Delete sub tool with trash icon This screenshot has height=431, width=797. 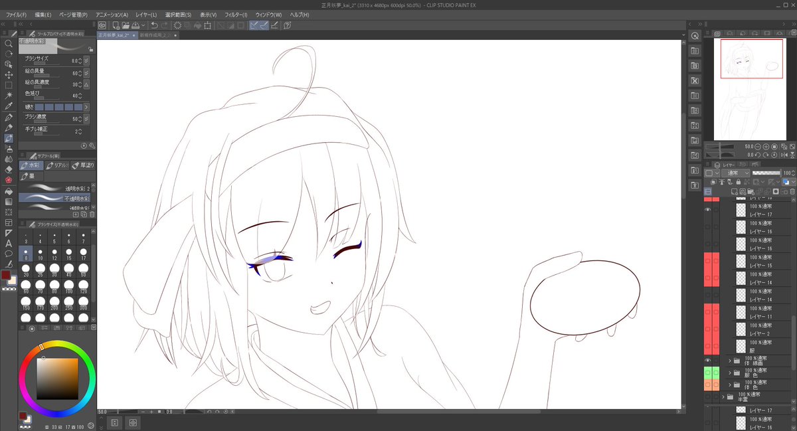click(92, 215)
